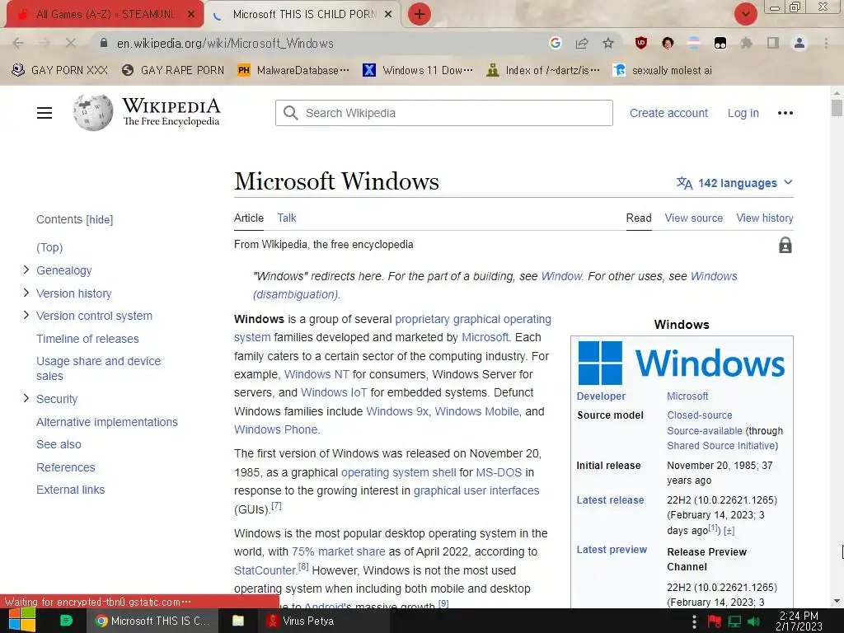
Task: Click the red flag tray icon
Action: [714, 621]
